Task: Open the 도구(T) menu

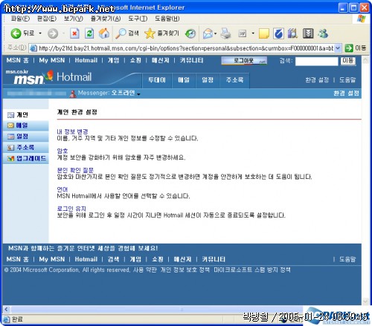Action: (x=138, y=19)
